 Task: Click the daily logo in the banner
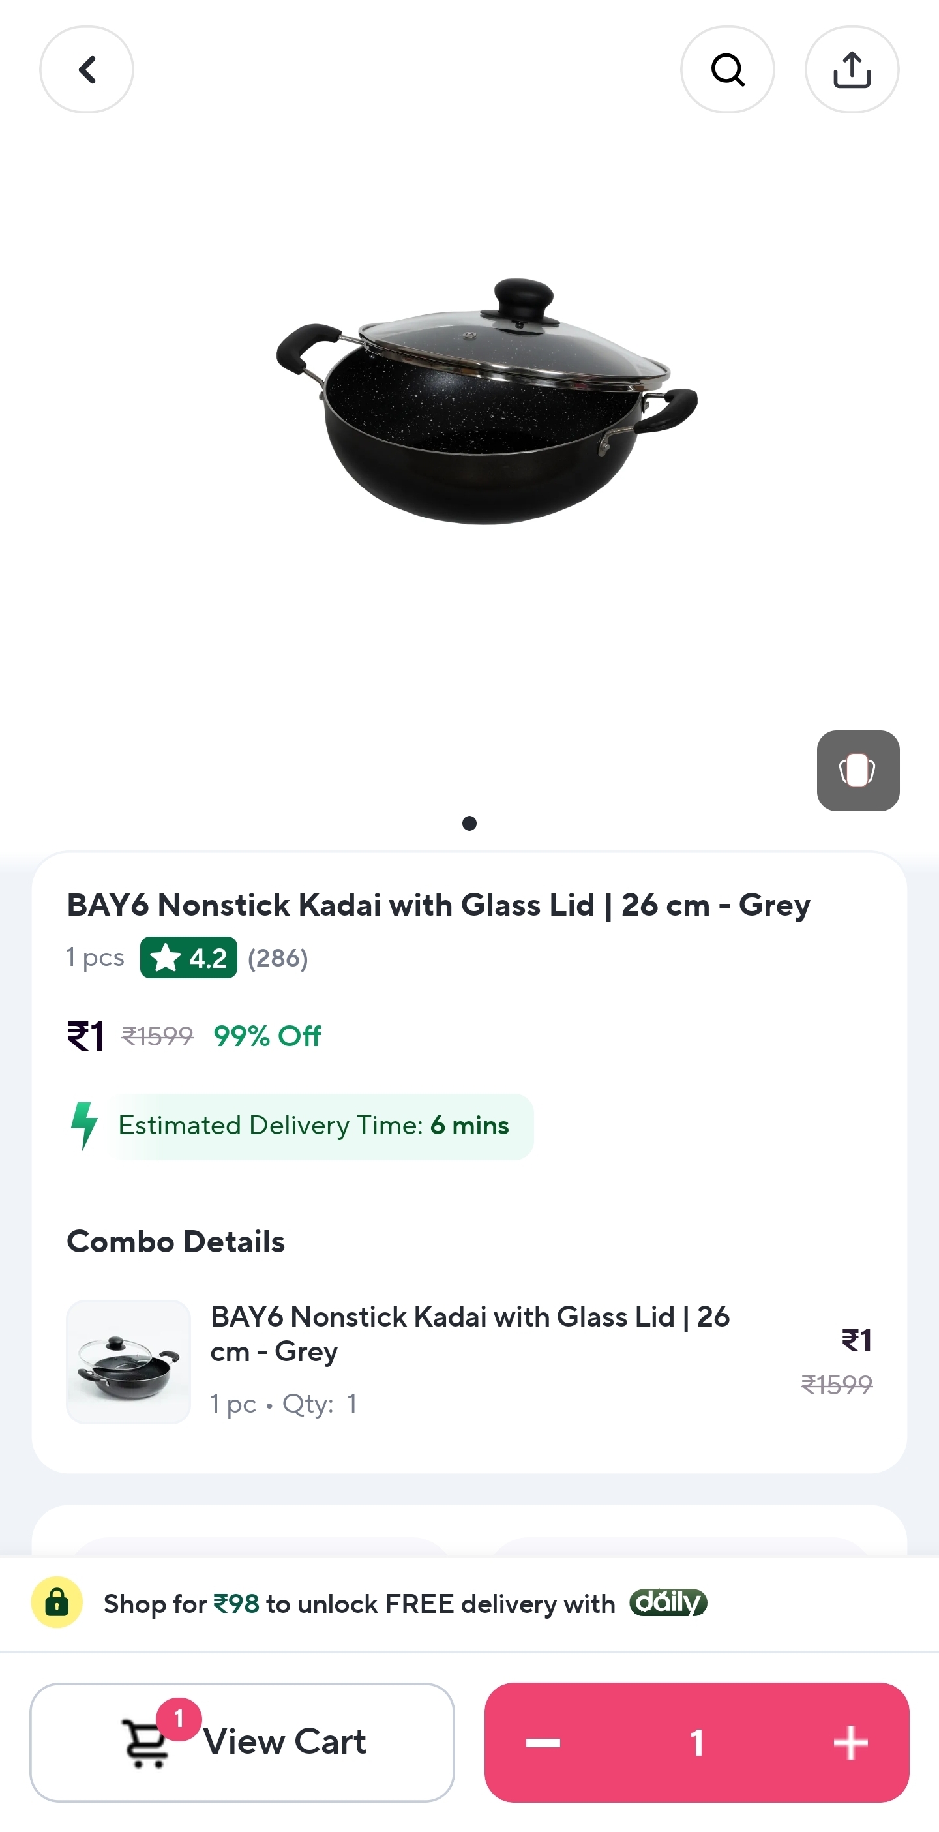pyautogui.click(x=666, y=1604)
